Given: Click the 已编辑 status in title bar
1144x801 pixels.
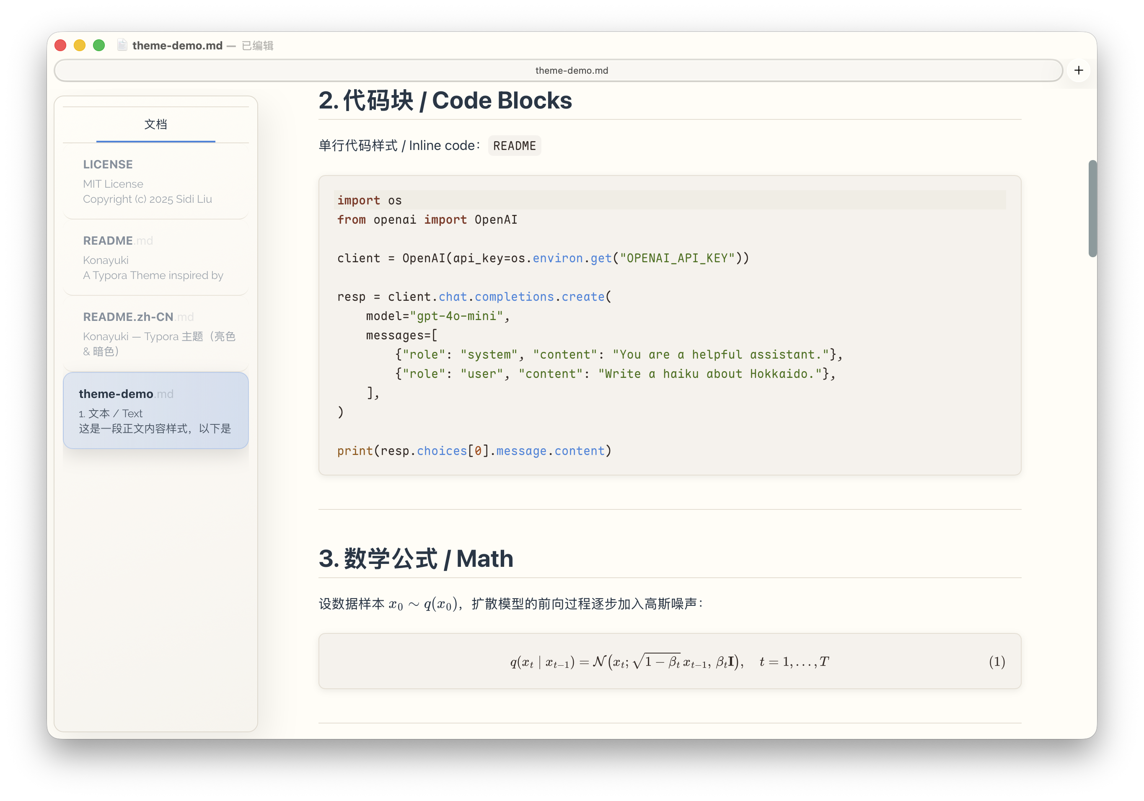Looking at the screenshot, I should (x=258, y=46).
